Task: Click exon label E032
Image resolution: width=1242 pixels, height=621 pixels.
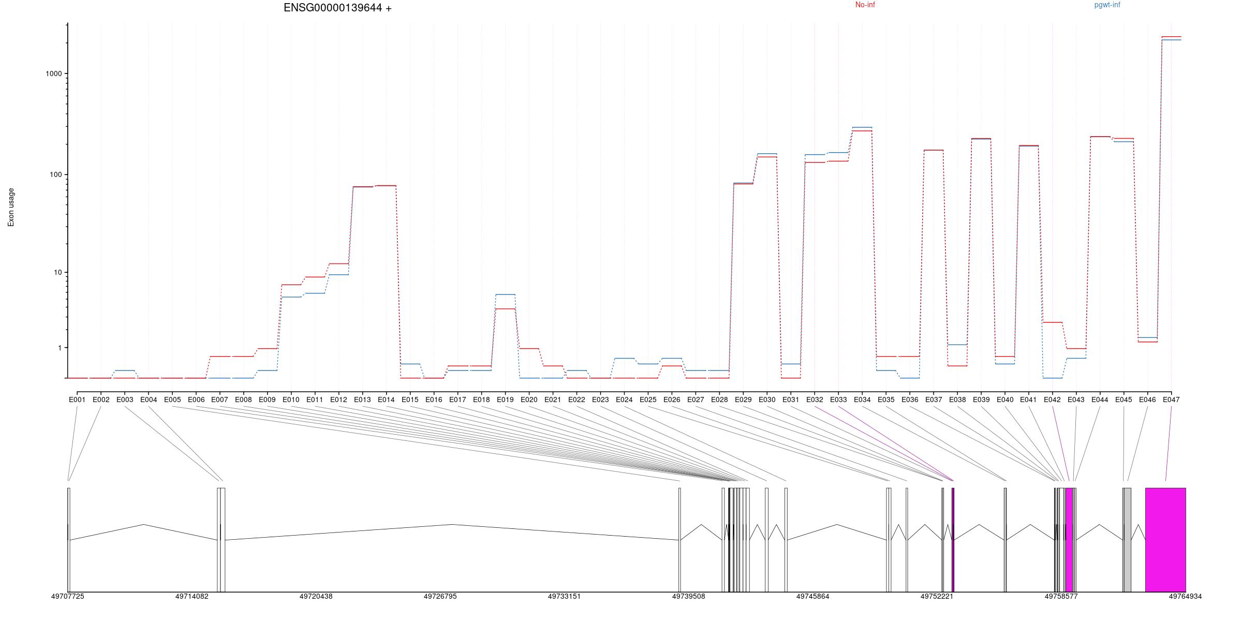Action: [x=815, y=400]
